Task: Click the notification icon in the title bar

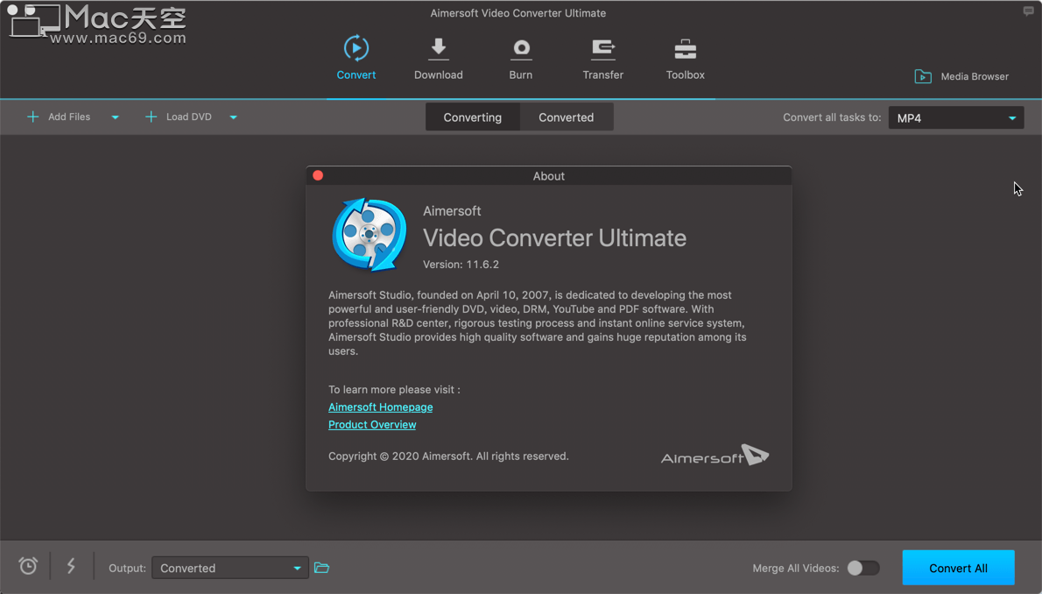Action: (x=1029, y=11)
